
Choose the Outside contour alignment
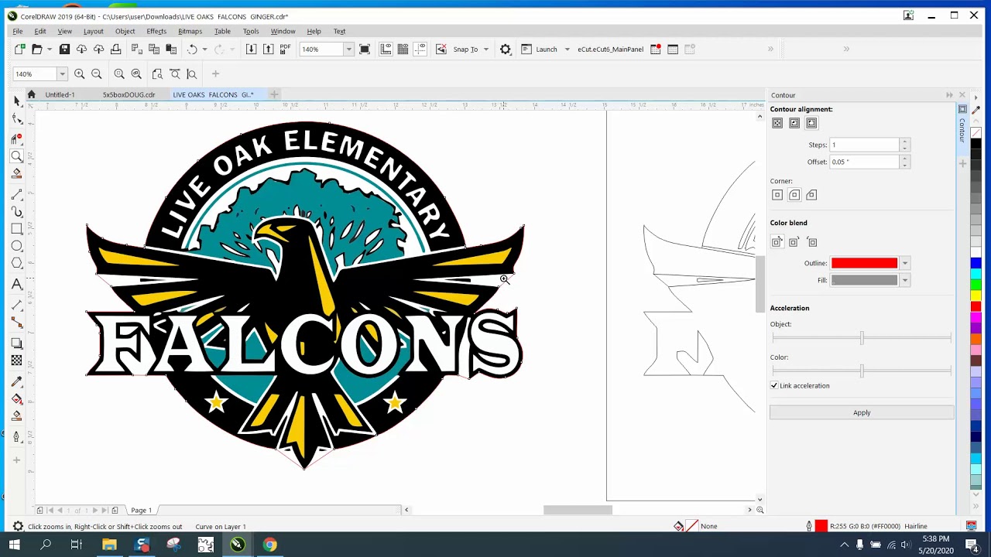click(811, 123)
